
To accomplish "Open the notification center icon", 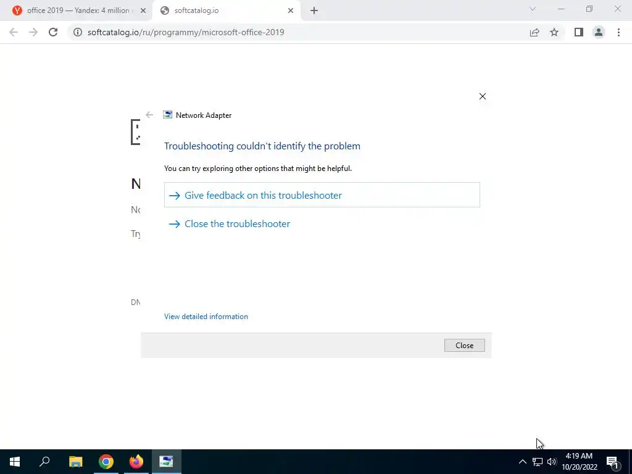I will (x=613, y=462).
